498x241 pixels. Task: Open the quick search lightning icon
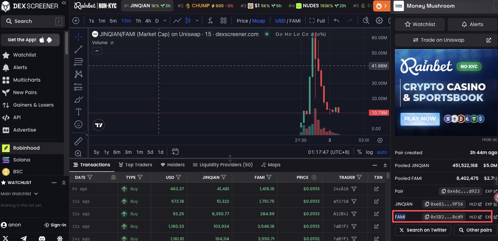tap(366, 21)
